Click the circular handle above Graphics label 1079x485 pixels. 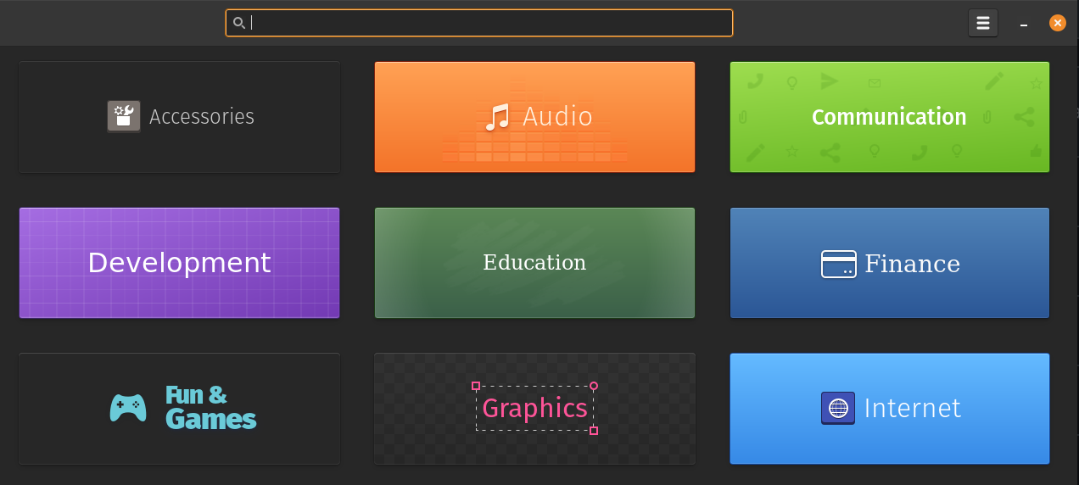[594, 386]
